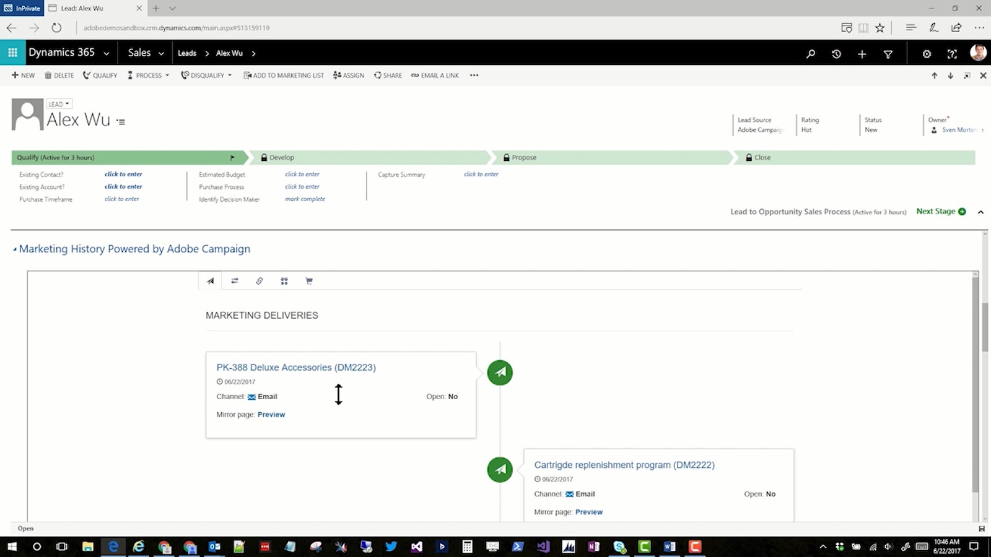Image resolution: width=991 pixels, height=557 pixels.
Task: Open recently viewed items clock icon
Action: [x=836, y=54]
